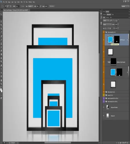Toggle the layer filter switch
The height and width of the screenshot is (144, 130).
(x=118, y=20)
